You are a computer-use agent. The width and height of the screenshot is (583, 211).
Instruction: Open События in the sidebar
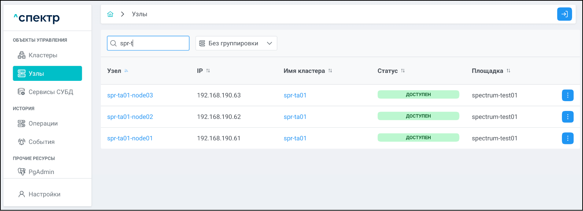click(41, 142)
